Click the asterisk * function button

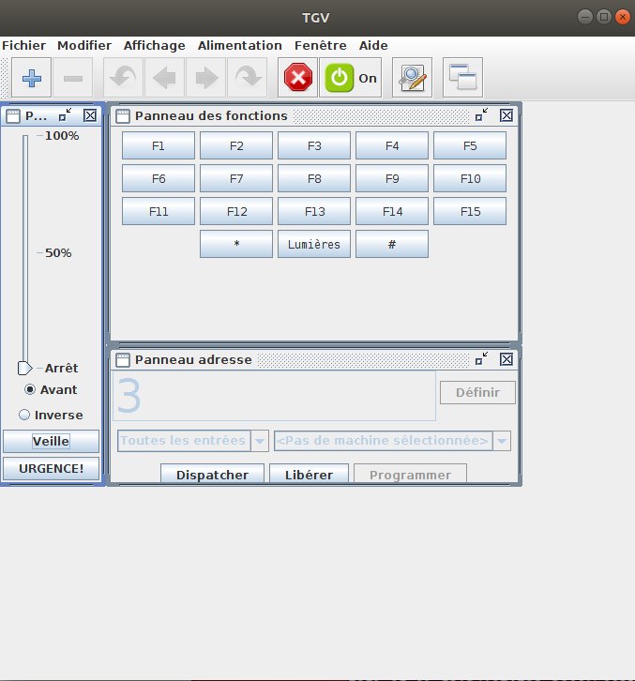[236, 244]
